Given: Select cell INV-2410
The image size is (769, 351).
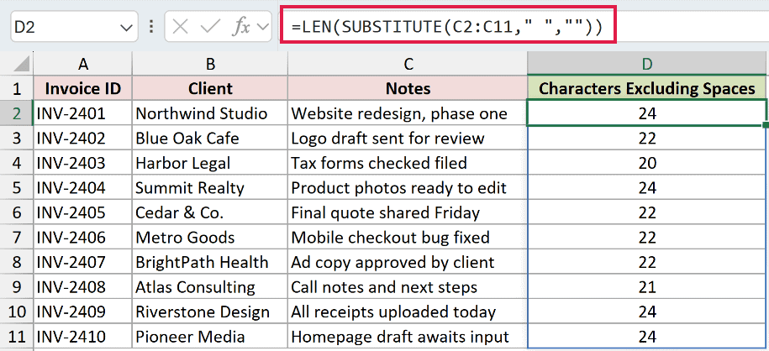Looking at the screenshot, I should [83, 337].
